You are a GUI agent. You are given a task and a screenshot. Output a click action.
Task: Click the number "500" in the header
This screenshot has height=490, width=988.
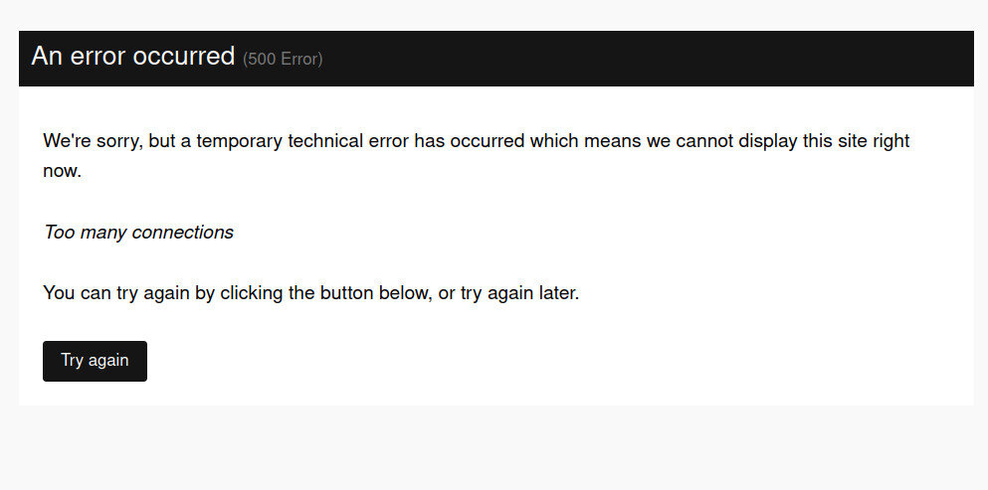click(x=263, y=60)
